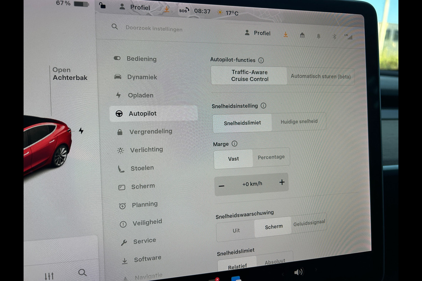Viewport: 422px width, 281px height.
Task: Click the garage/home icon in settings header
Action: (302, 35)
